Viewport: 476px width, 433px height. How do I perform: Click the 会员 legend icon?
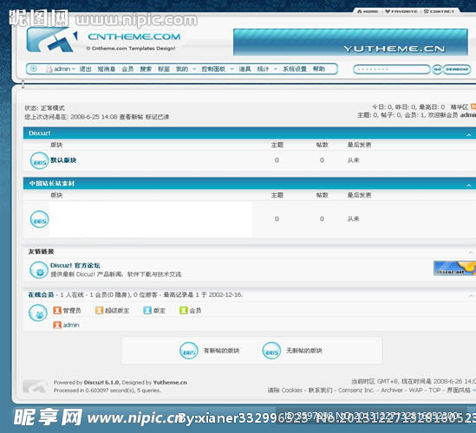tap(184, 310)
